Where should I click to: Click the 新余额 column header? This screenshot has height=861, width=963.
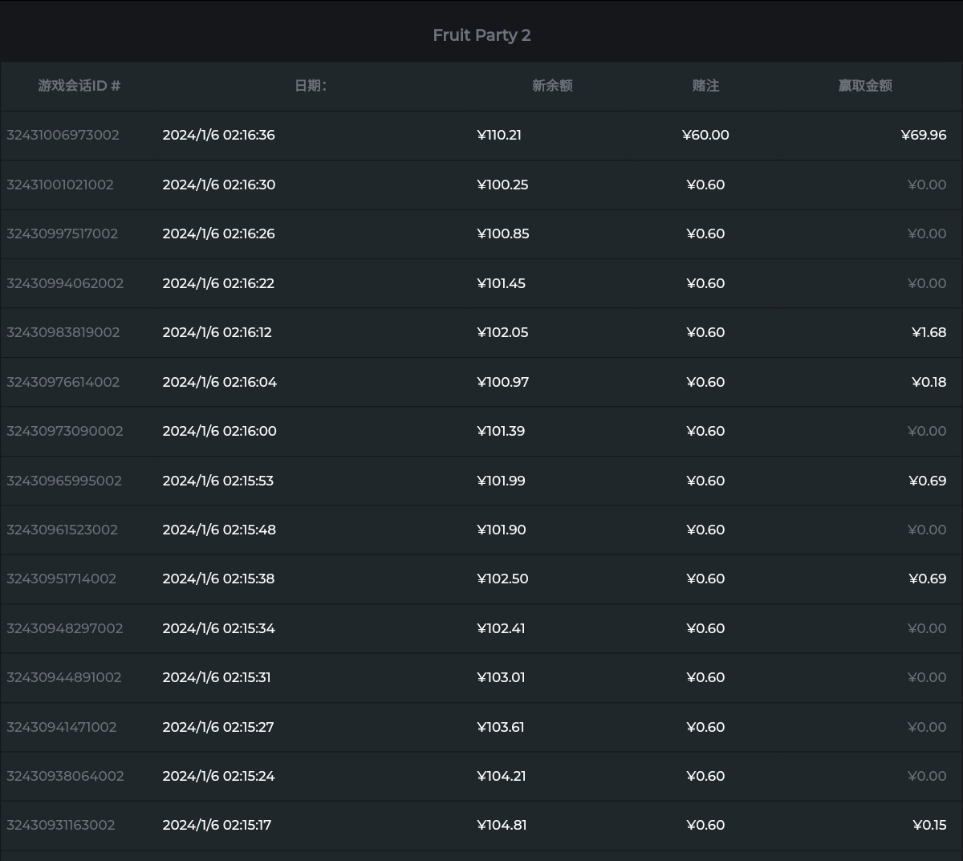[x=552, y=86]
